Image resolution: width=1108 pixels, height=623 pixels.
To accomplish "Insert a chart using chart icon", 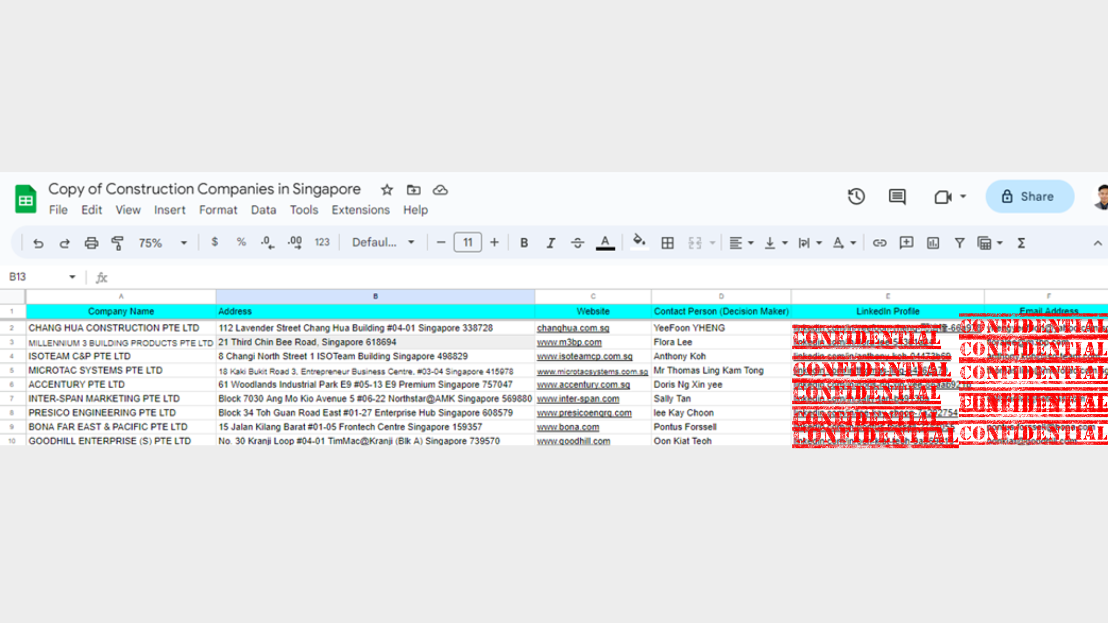I will tap(932, 243).
